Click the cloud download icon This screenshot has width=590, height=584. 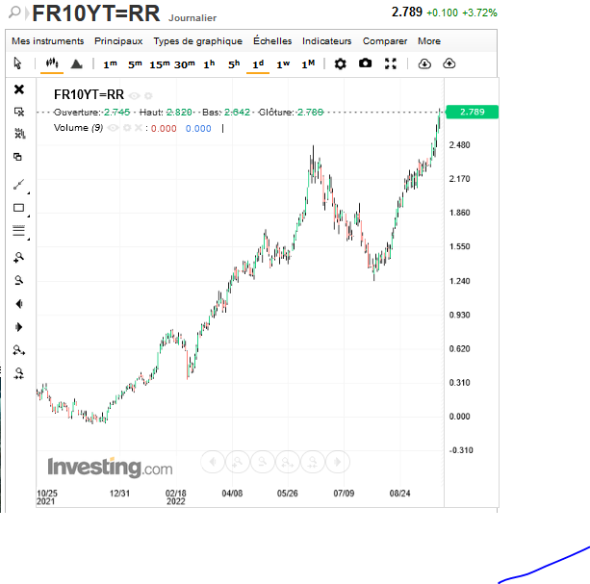424,63
